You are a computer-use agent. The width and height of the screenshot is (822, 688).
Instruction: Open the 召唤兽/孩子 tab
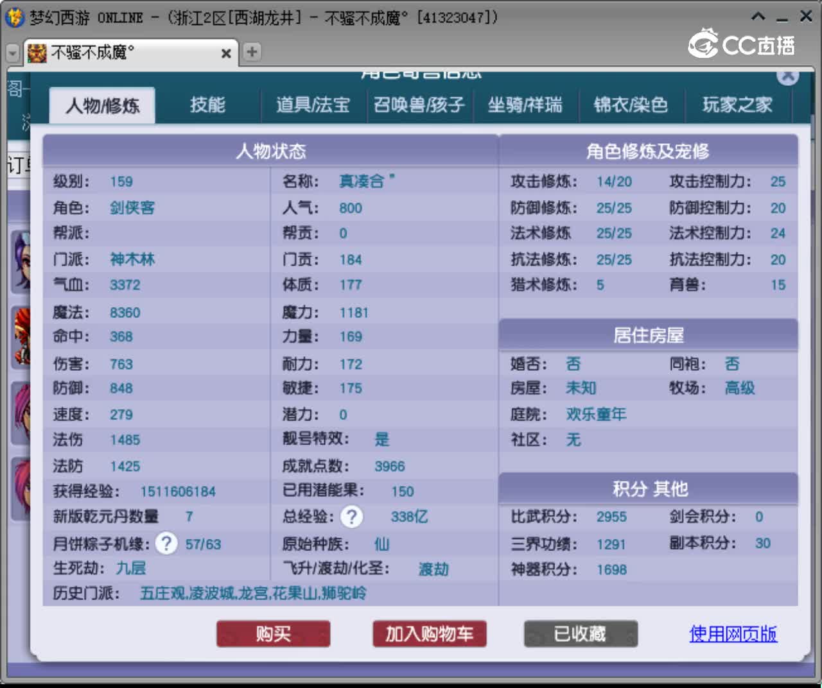click(x=419, y=105)
